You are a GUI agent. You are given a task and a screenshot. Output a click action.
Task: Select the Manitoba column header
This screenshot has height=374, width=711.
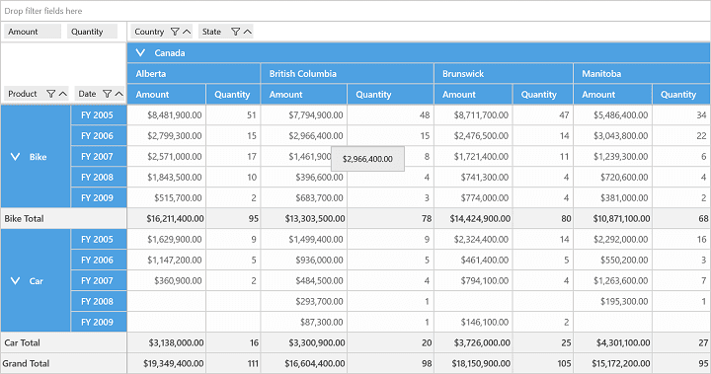[642, 73]
